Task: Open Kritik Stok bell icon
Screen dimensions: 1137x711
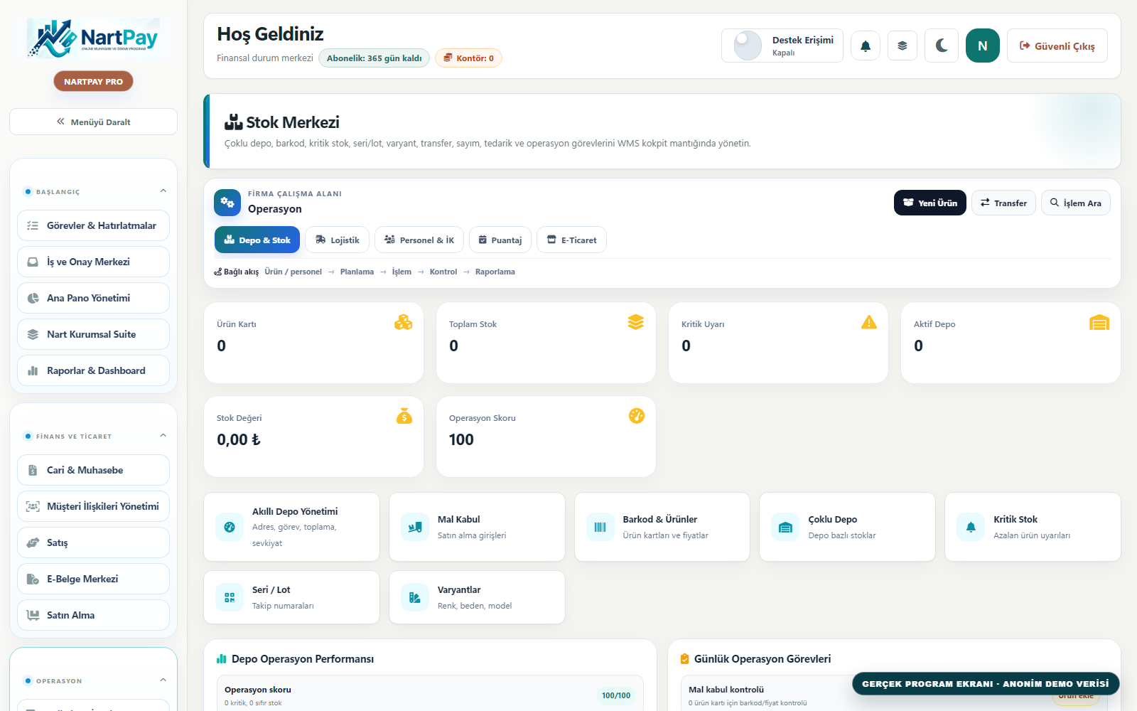Action: 971,527
